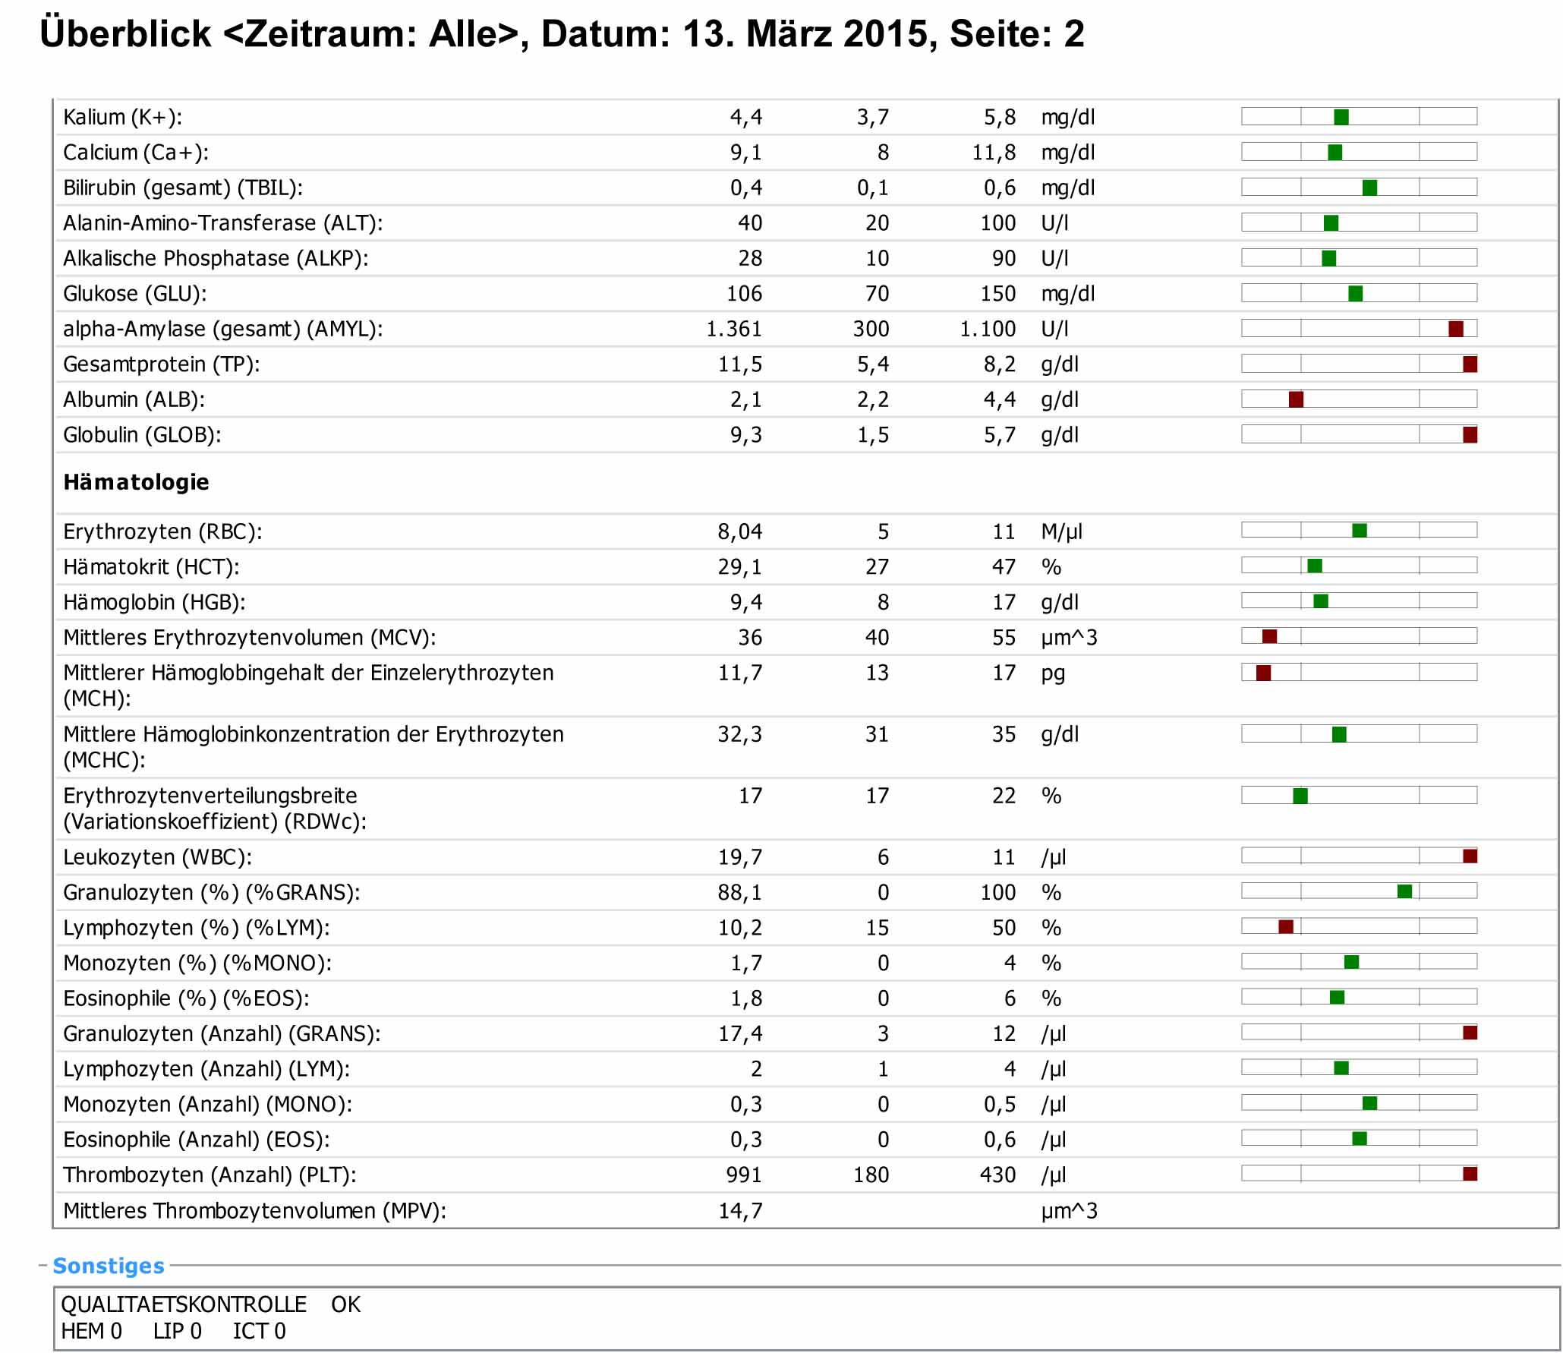Click the red Albumin range indicator marker

click(1296, 399)
